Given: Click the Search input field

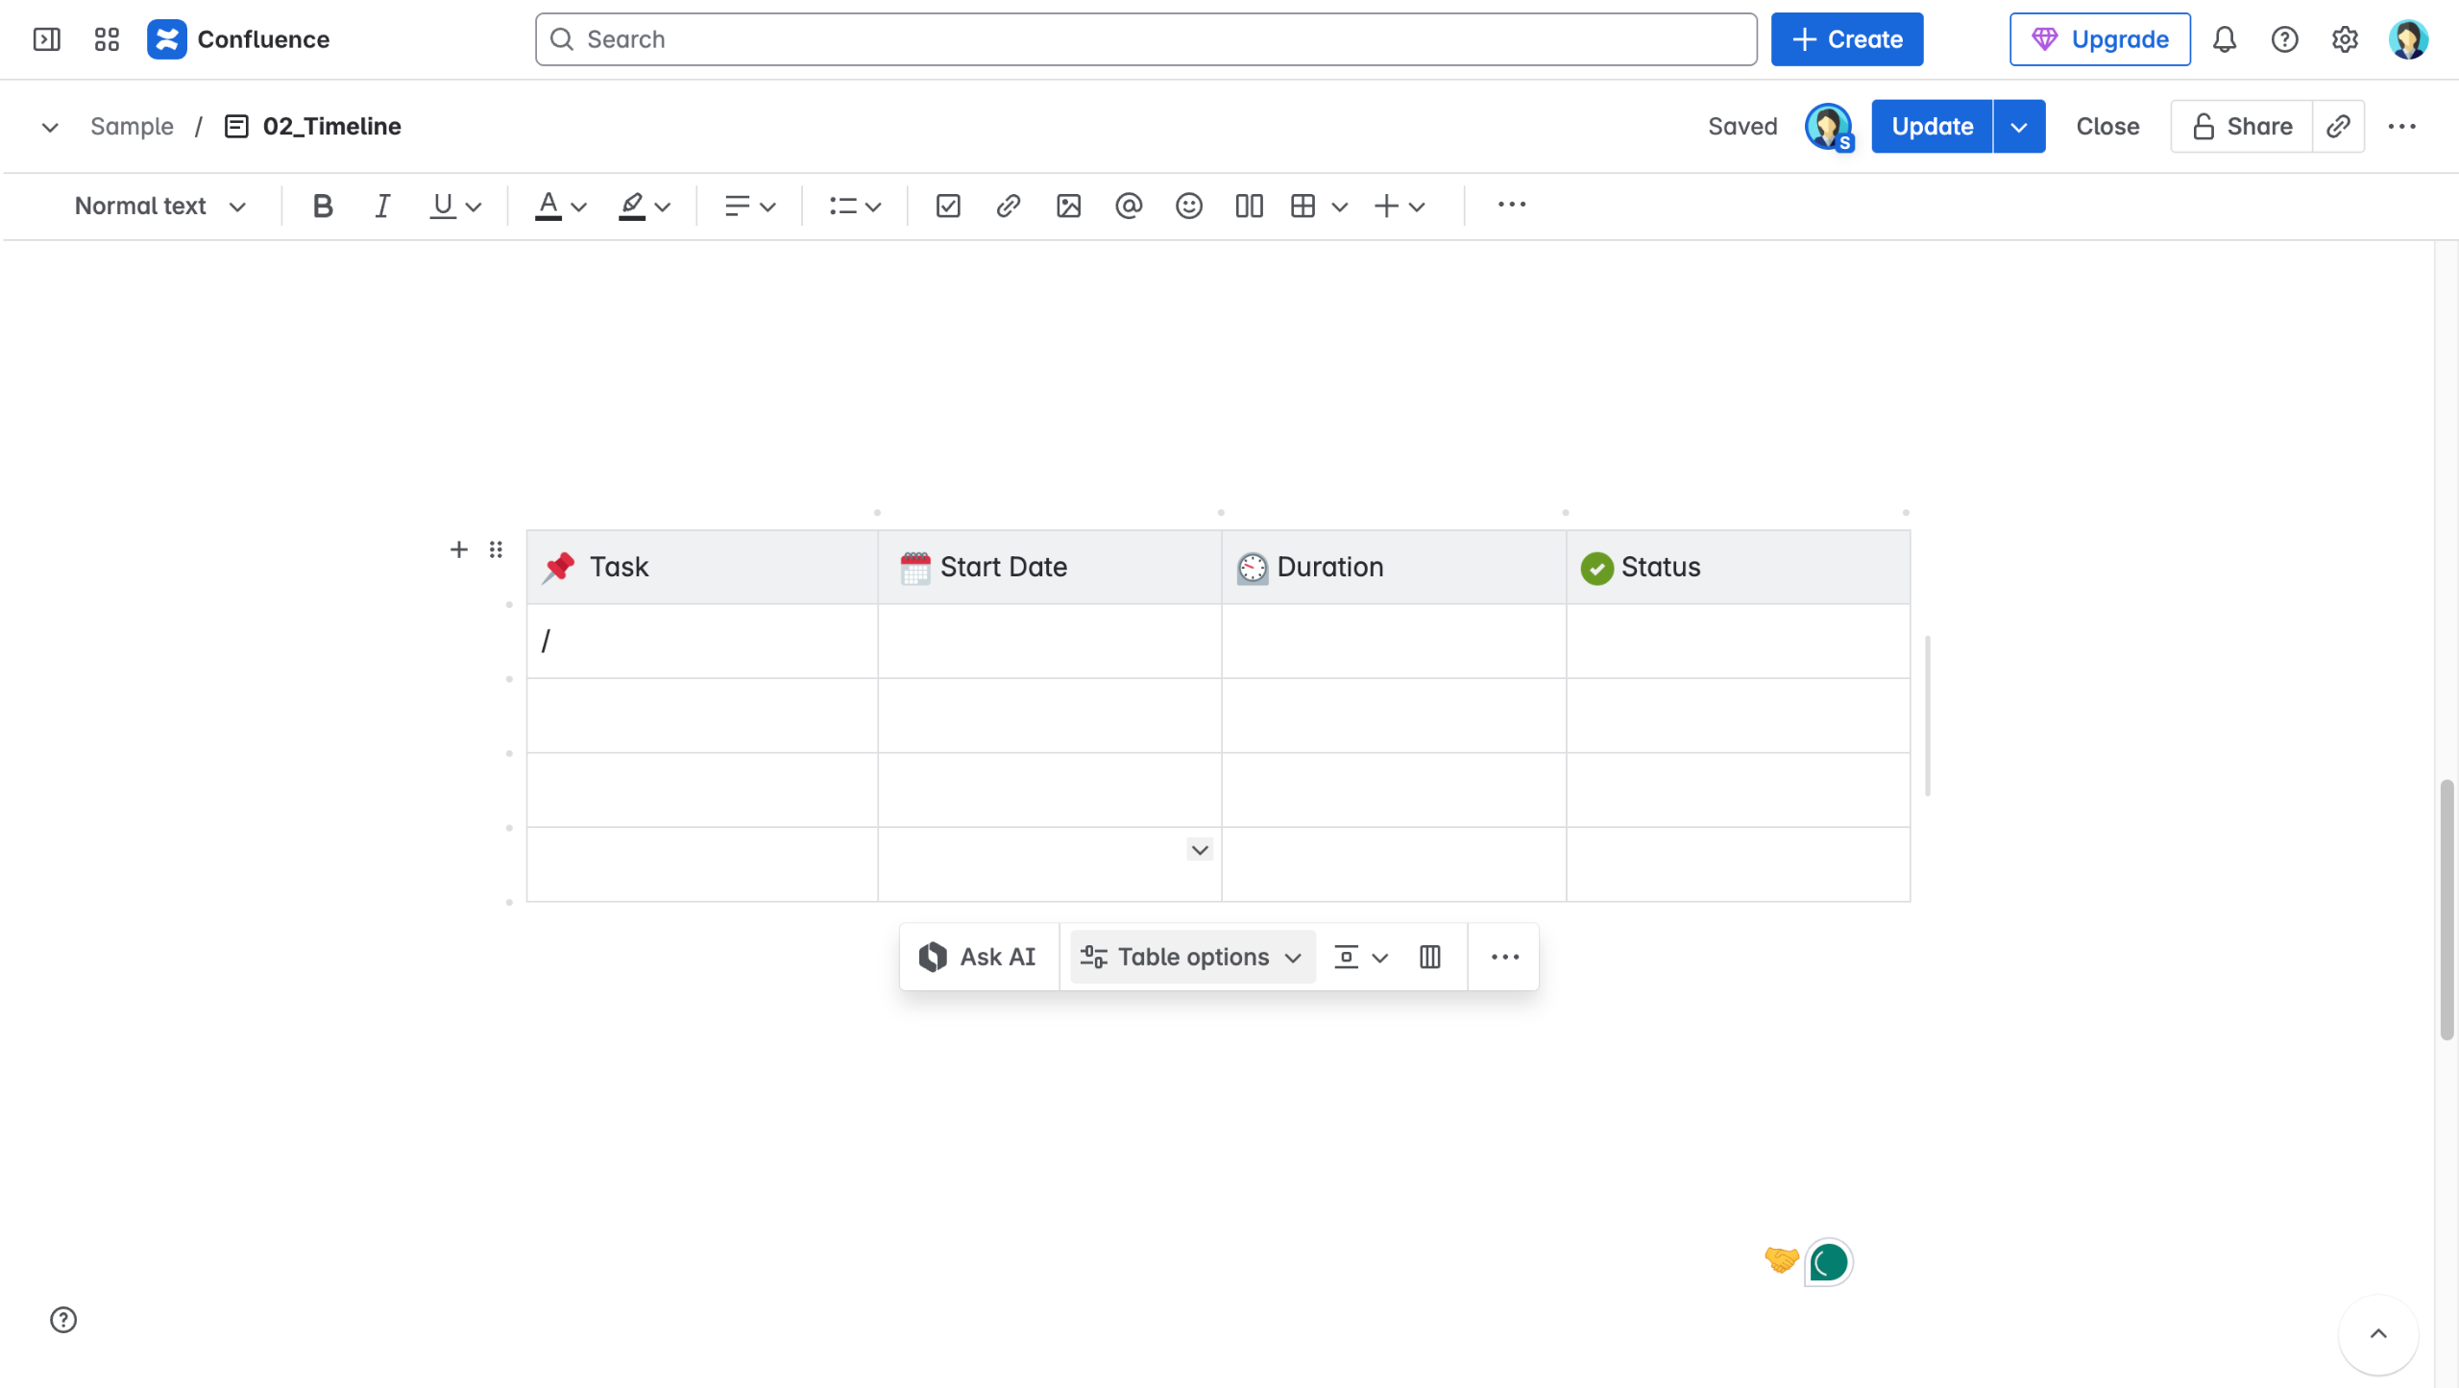Looking at the screenshot, I should pos(1146,39).
